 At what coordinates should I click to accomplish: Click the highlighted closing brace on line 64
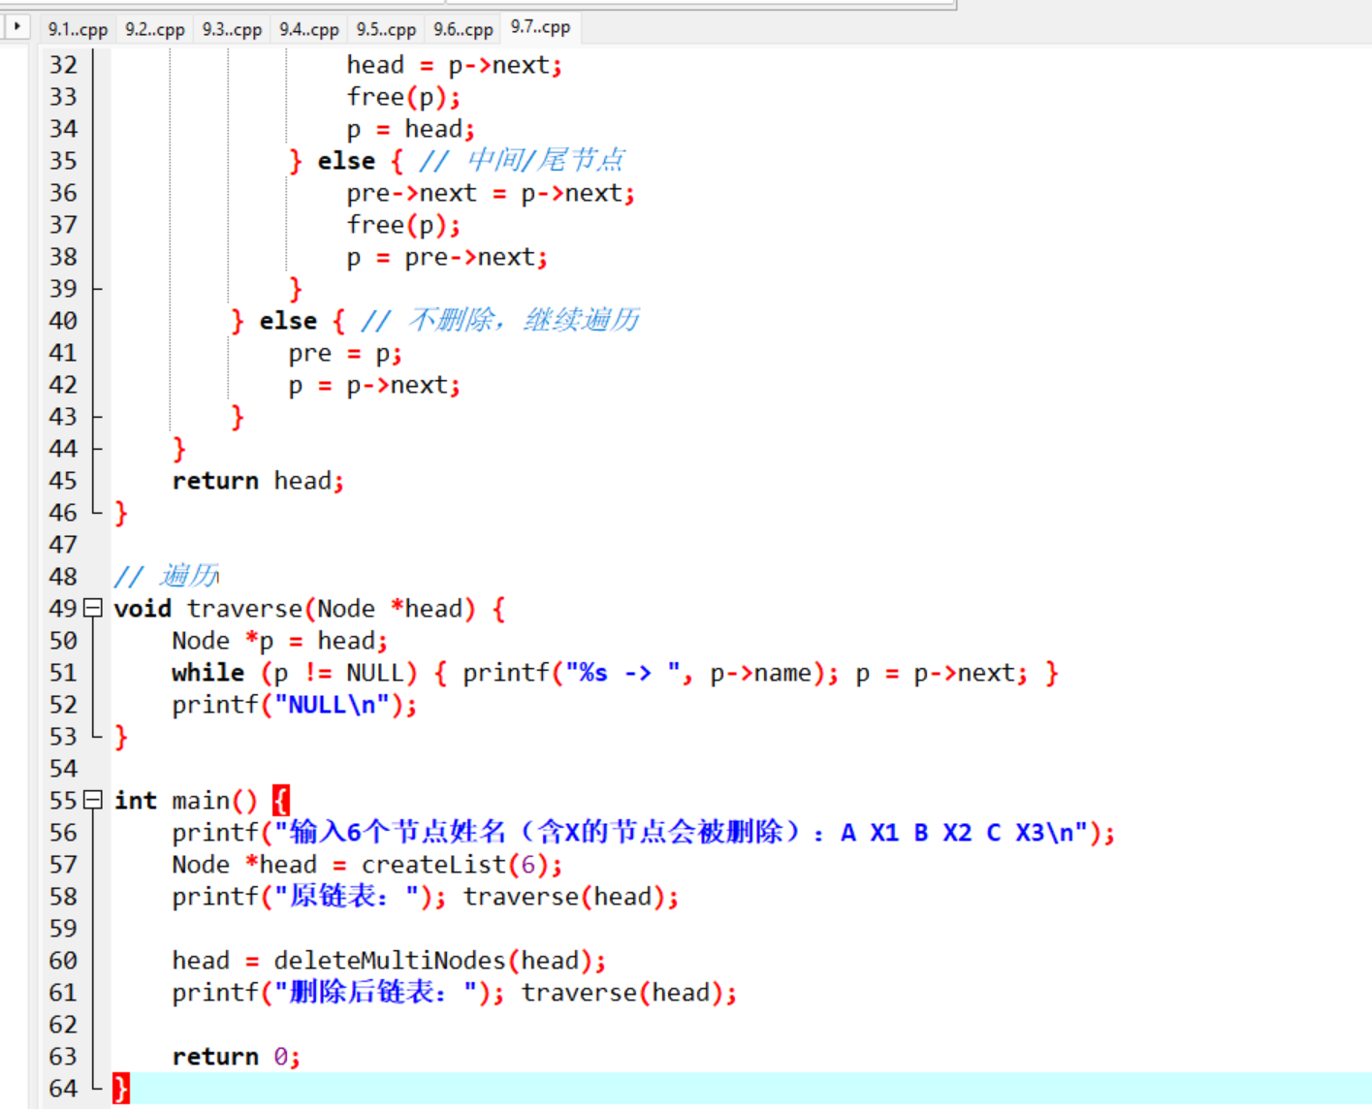pos(120,1089)
